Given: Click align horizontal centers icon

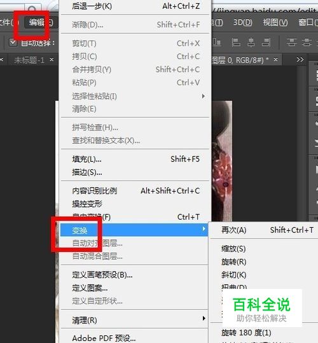Looking at the screenshot, I should pyautogui.click(x=251, y=42).
